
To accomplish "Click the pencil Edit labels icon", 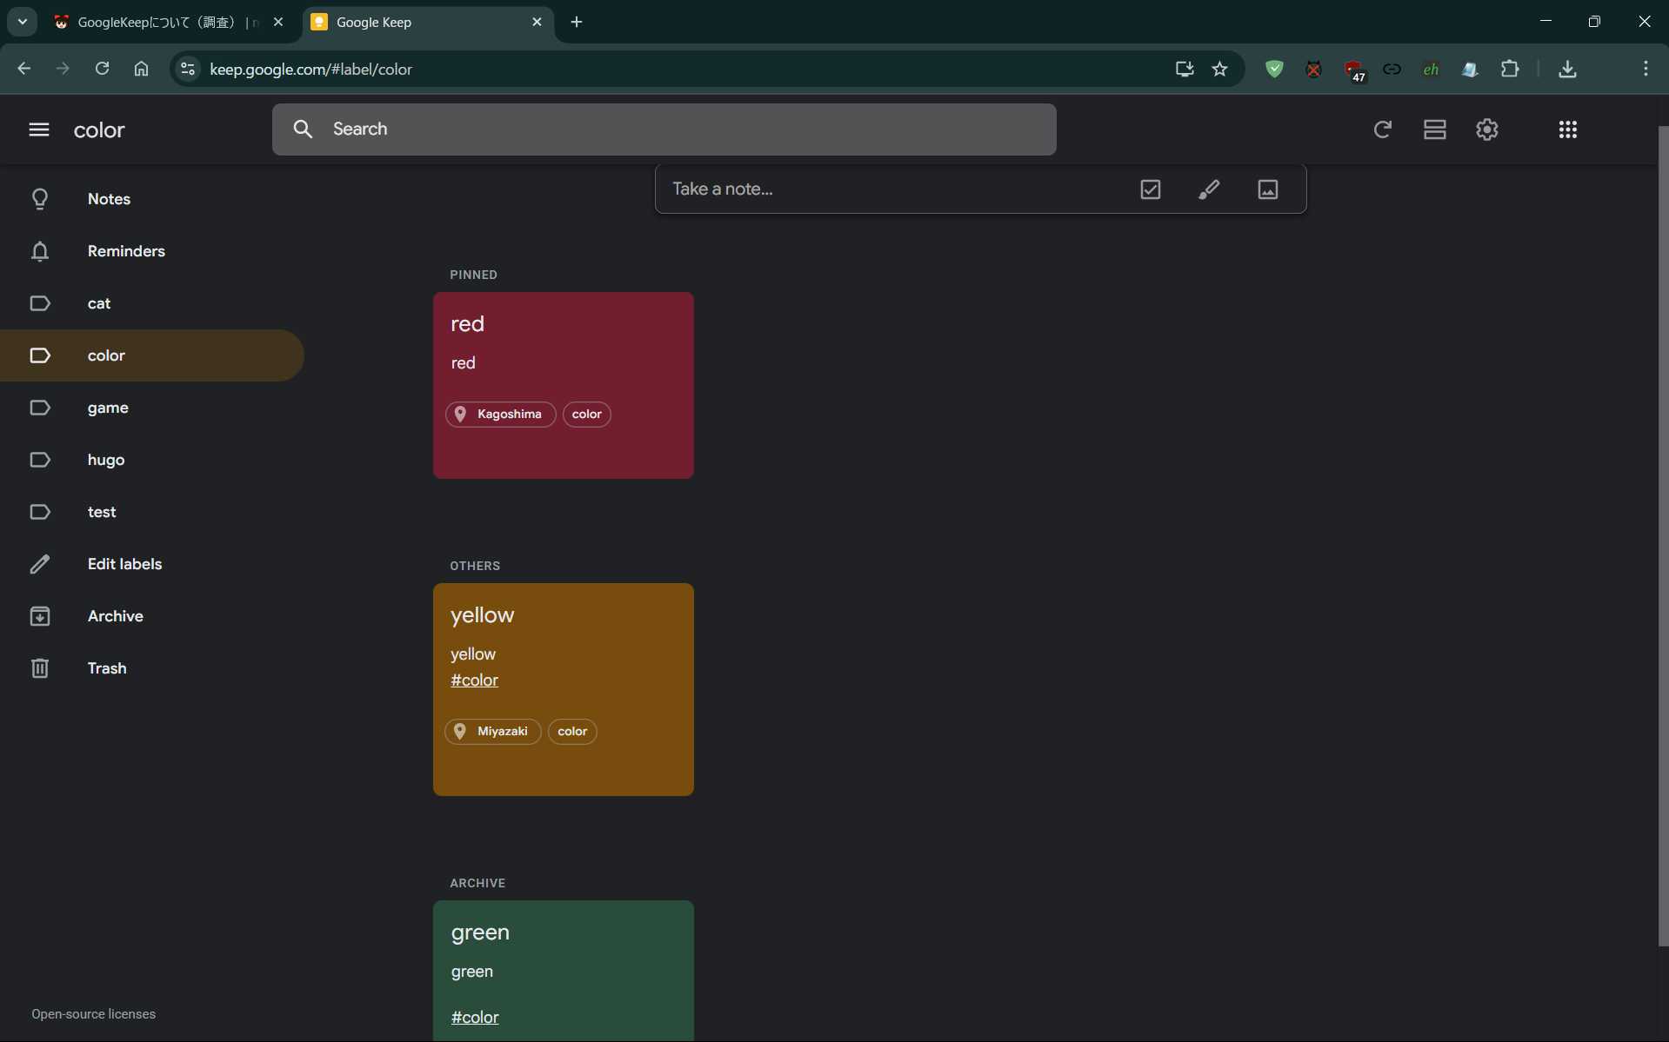I will (x=40, y=564).
